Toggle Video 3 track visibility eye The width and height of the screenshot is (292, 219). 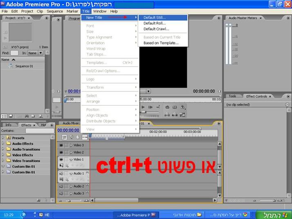pos(61,145)
